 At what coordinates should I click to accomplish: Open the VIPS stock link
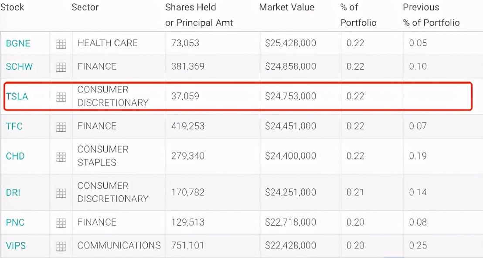point(16,245)
